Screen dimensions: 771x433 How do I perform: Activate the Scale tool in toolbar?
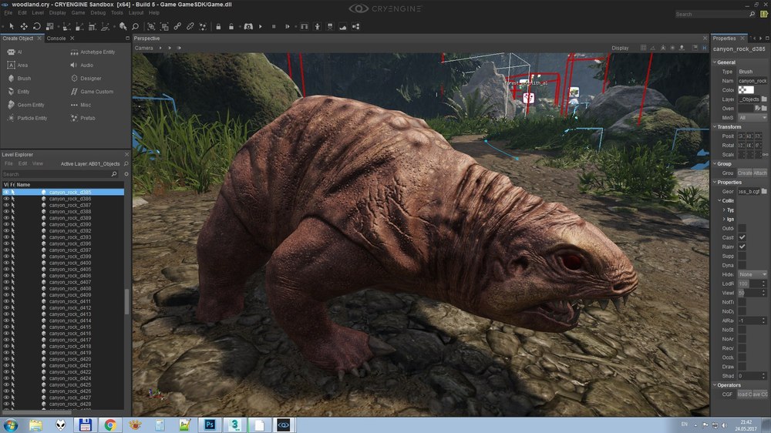click(49, 26)
